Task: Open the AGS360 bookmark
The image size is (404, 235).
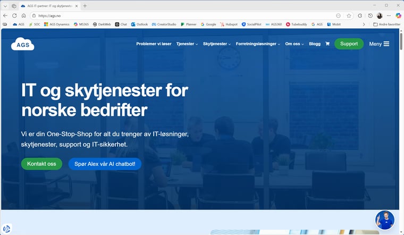Action: pos(274,24)
